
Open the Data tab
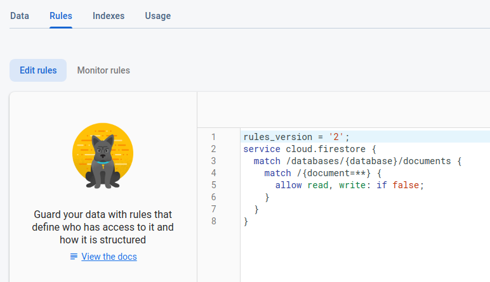point(20,16)
